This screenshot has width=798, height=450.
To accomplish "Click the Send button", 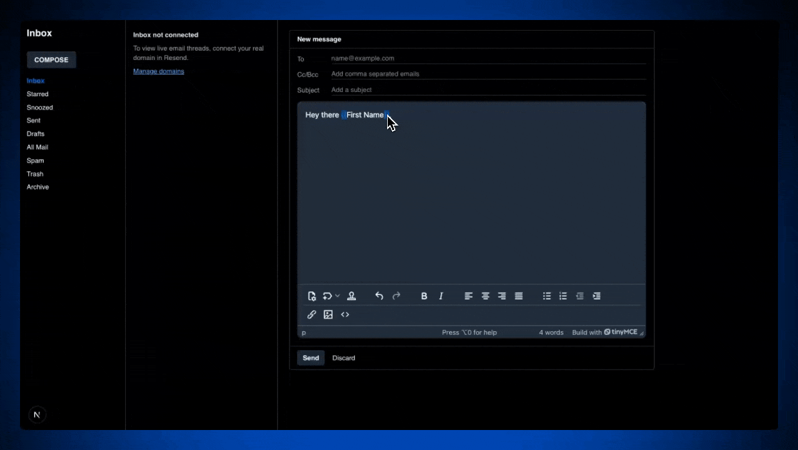I will click(310, 357).
